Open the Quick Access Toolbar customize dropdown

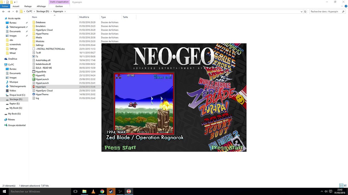15,2
